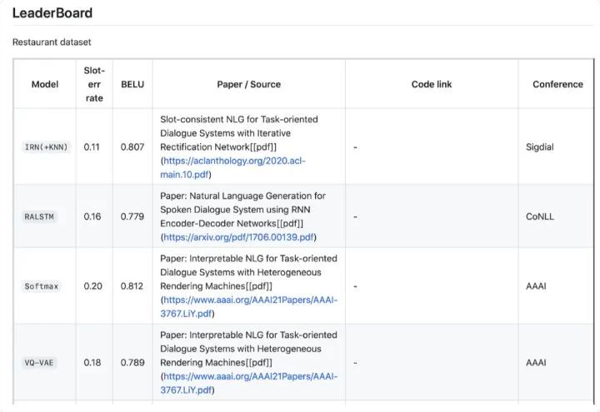Open the aclanthology.org ACL 2020 PDF link

(237, 161)
